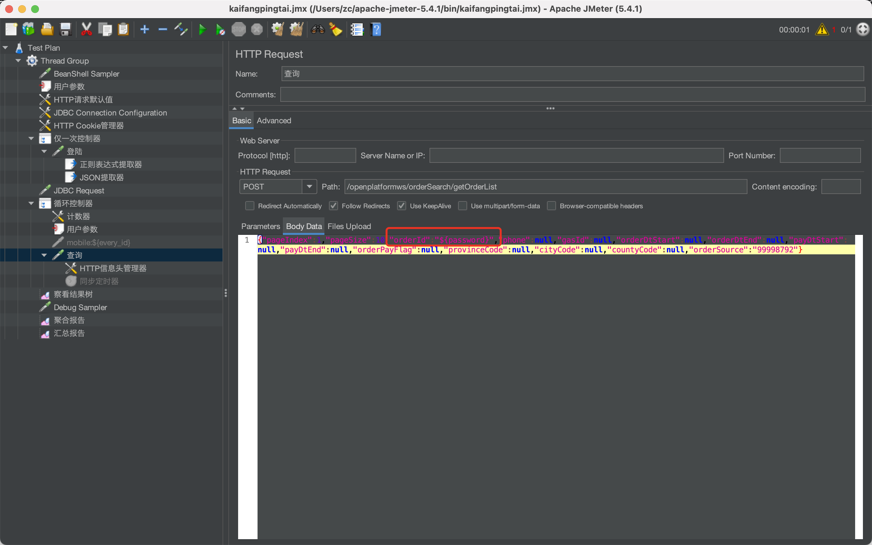Click the Toggle enable/disable icon
The width and height of the screenshot is (872, 545).
pyautogui.click(x=181, y=29)
